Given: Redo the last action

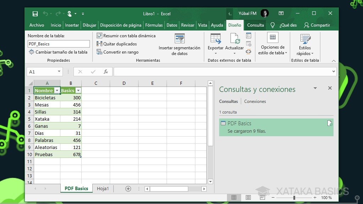Looking at the screenshot, I should pos(58,13).
